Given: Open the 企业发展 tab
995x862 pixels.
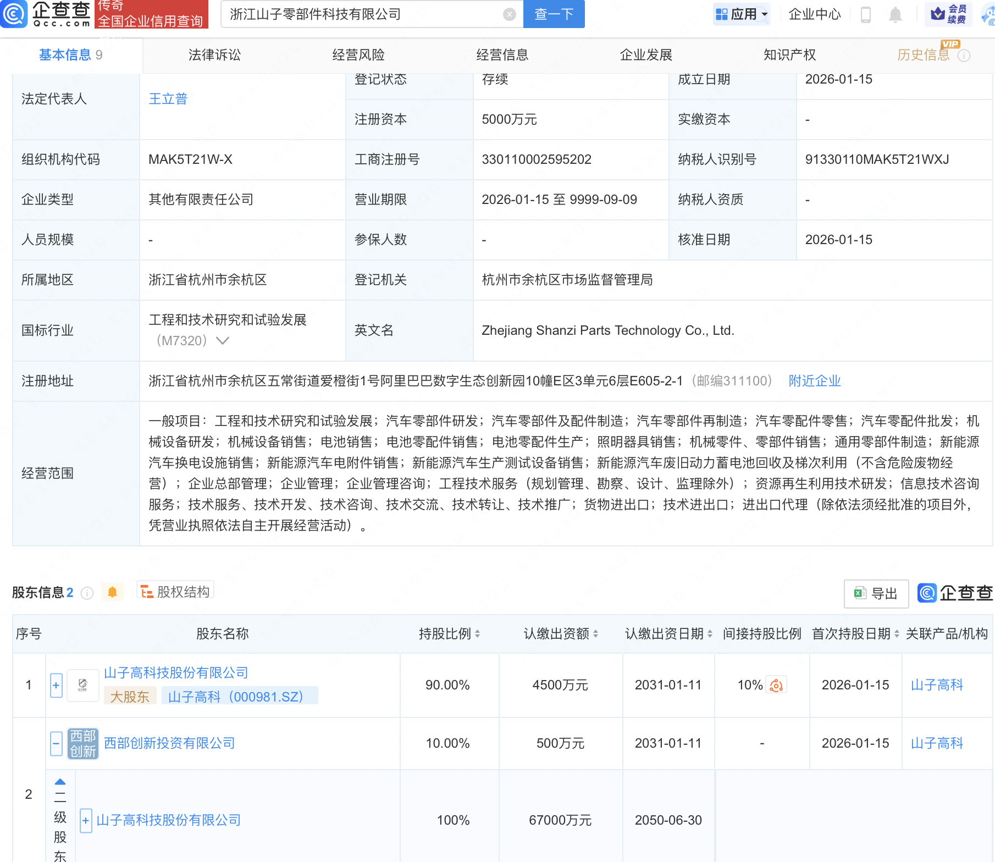Looking at the screenshot, I should [x=645, y=54].
